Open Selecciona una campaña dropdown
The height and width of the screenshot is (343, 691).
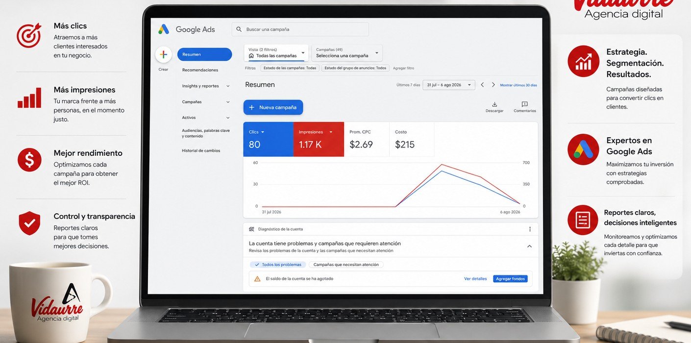click(347, 53)
